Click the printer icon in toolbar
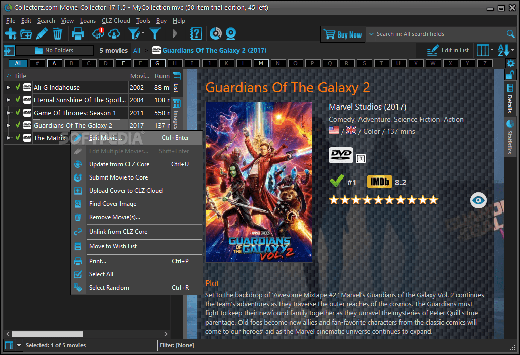520x355 pixels. 78,34
